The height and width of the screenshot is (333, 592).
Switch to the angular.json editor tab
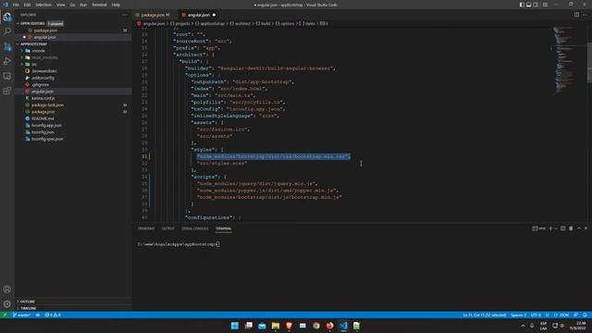point(199,15)
